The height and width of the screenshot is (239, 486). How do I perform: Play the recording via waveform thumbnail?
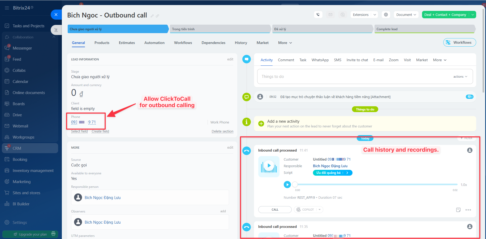[x=269, y=166]
